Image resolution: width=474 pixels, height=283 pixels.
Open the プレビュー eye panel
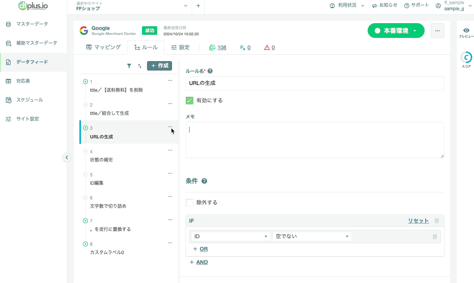[466, 33]
